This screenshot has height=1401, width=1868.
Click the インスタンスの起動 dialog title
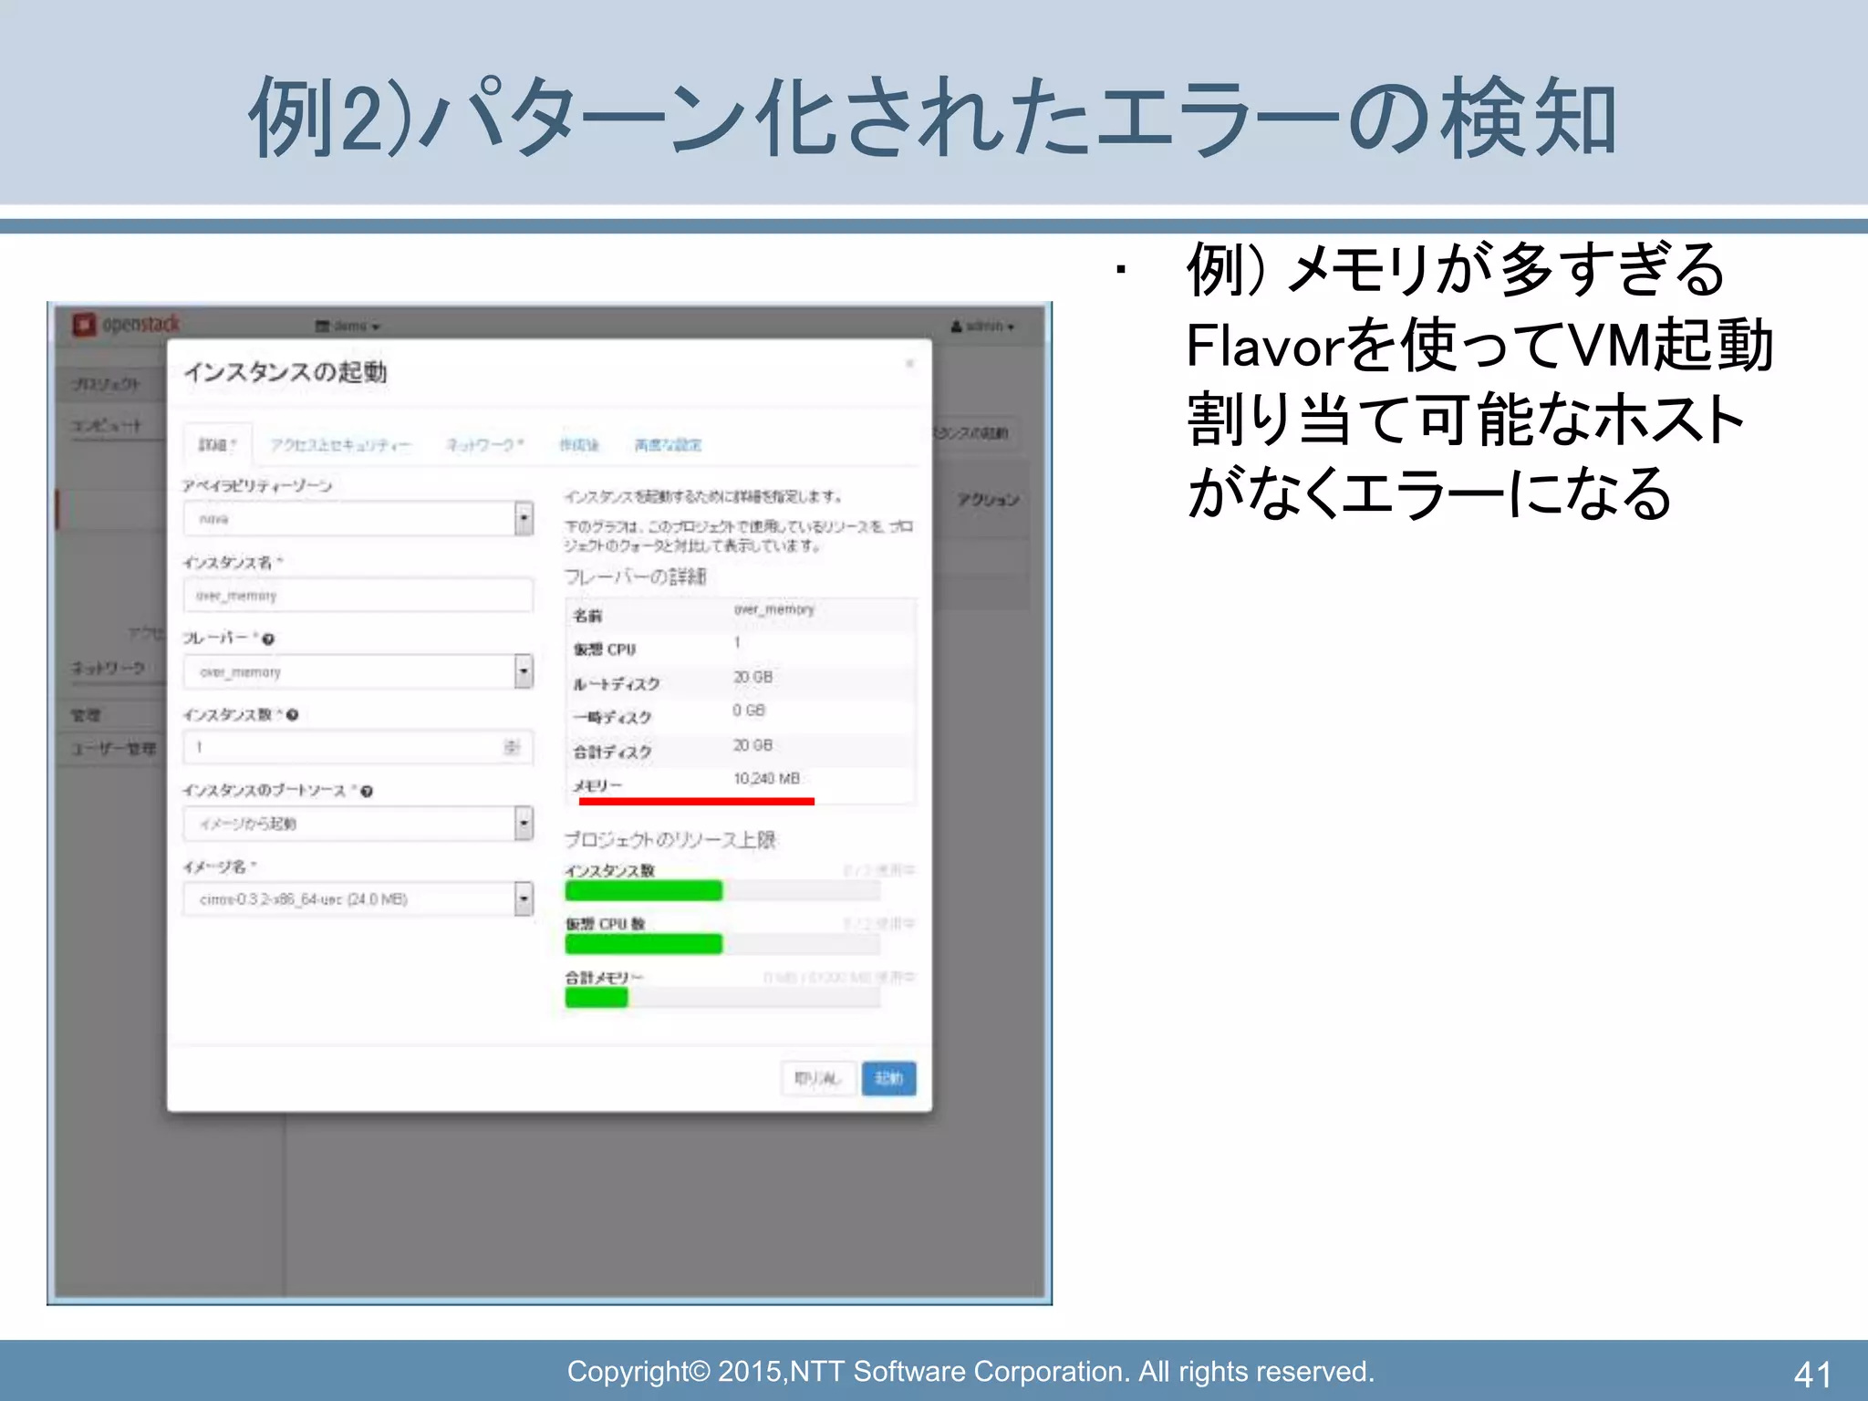click(285, 372)
